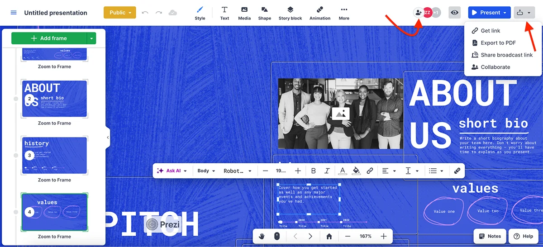Increase font size with plus
The height and width of the screenshot is (247, 543).
(x=298, y=171)
